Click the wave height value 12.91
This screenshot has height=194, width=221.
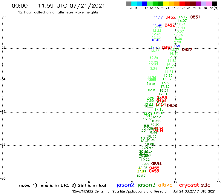tap(181, 24)
